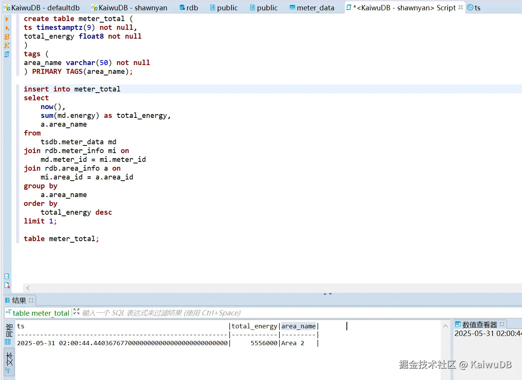
Task: Click the 'create table meter_total' line
Action: click(x=78, y=19)
